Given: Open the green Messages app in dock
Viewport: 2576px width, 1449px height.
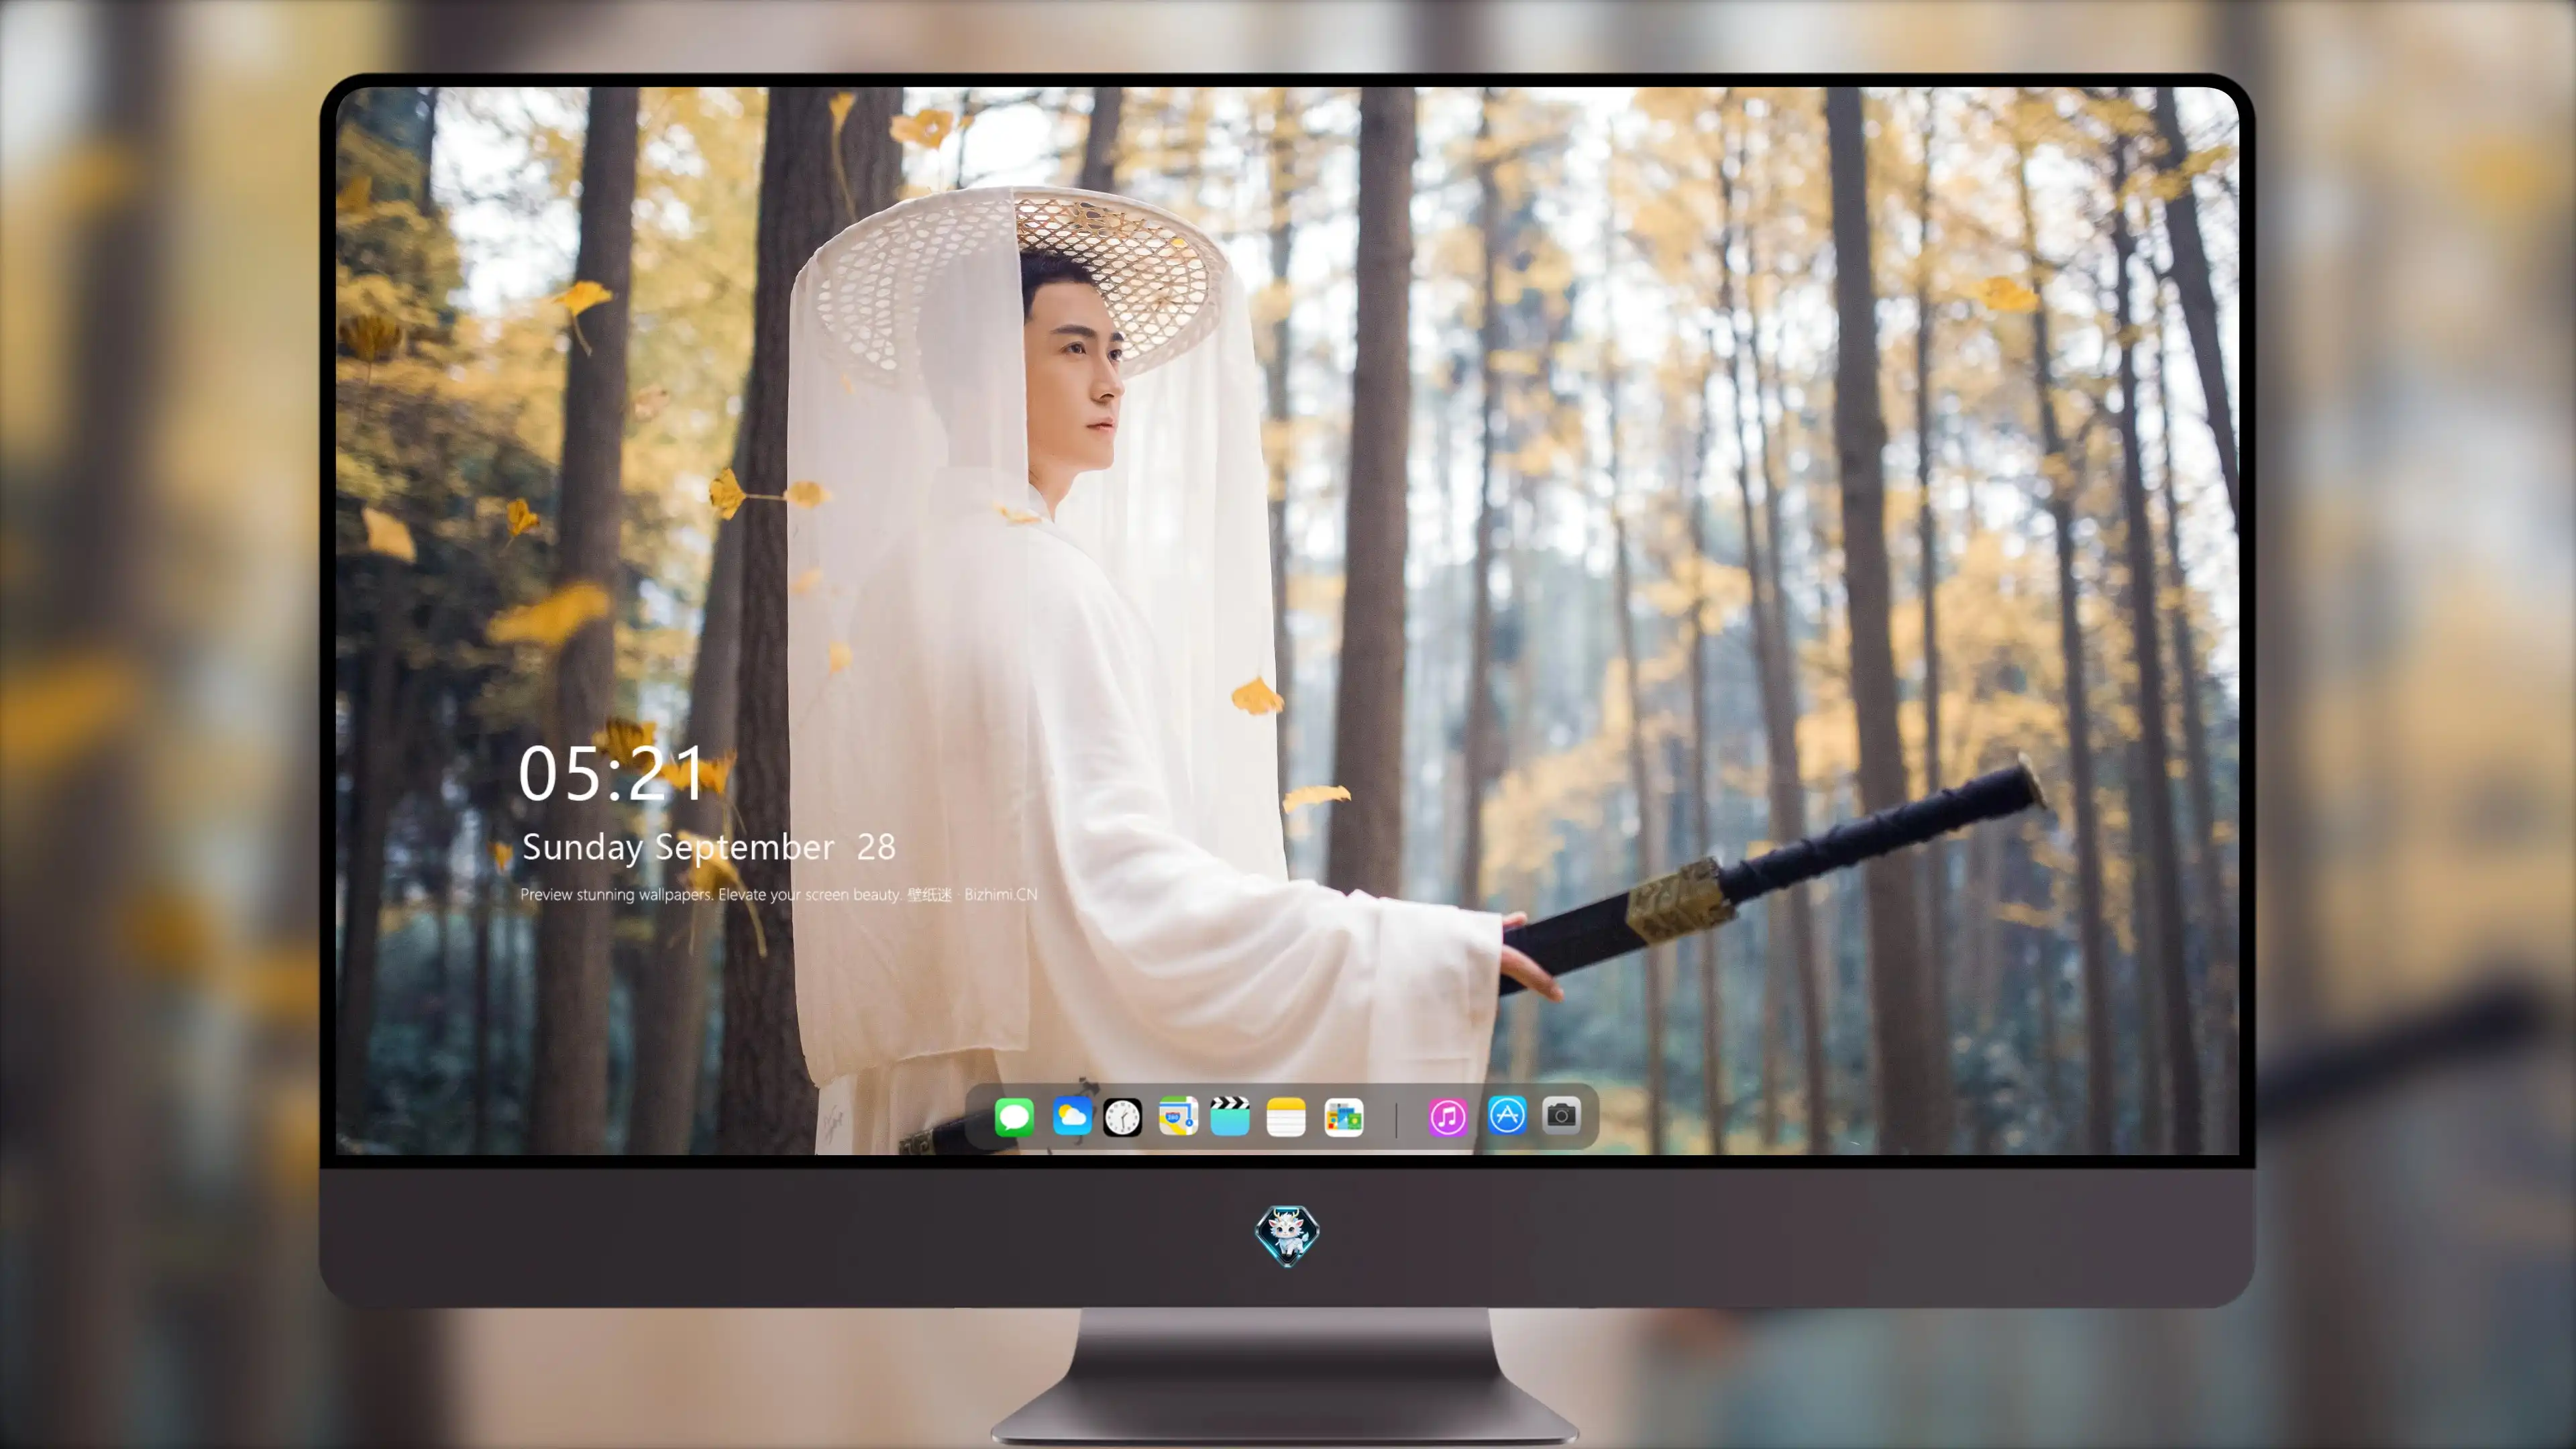Looking at the screenshot, I should pos(1014,1116).
